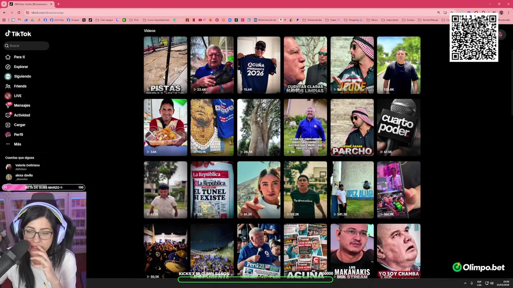The image size is (513, 288).
Task: Click the ESP LAA language indicator
Action: point(479,283)
